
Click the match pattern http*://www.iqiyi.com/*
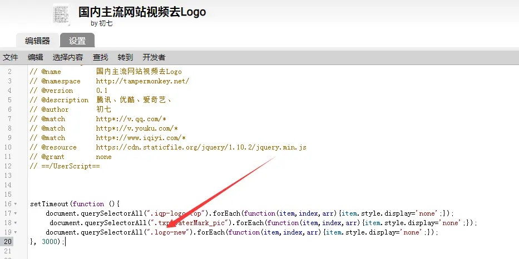(x=141, y=138)
